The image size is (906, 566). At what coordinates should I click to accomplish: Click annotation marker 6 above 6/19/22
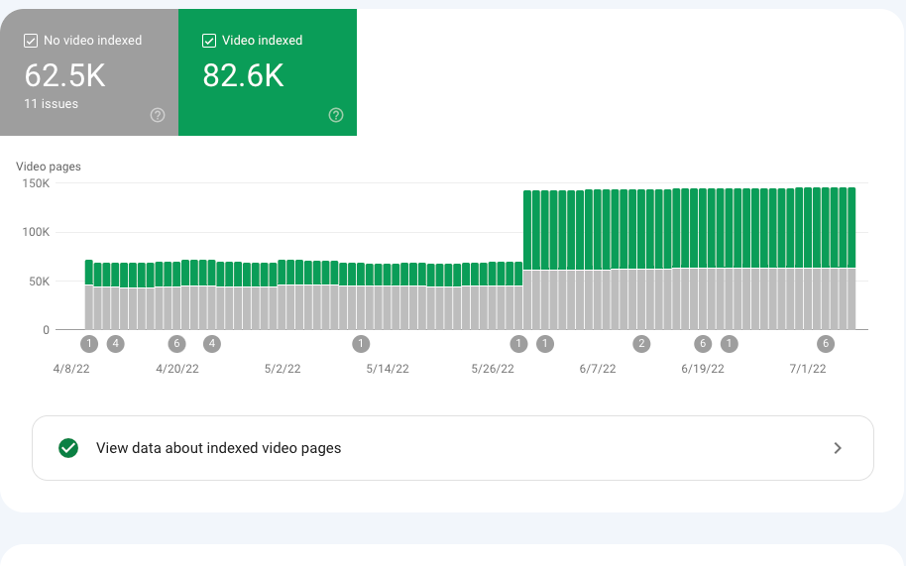(703, 344)
